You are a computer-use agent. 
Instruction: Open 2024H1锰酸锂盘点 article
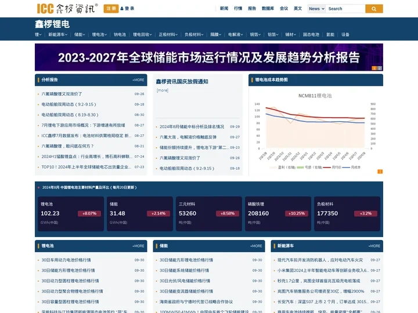tap(87, 156)
